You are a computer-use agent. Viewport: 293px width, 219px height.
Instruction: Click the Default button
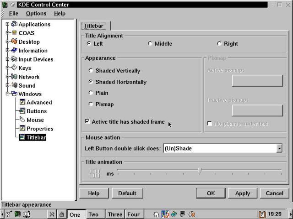127,193
